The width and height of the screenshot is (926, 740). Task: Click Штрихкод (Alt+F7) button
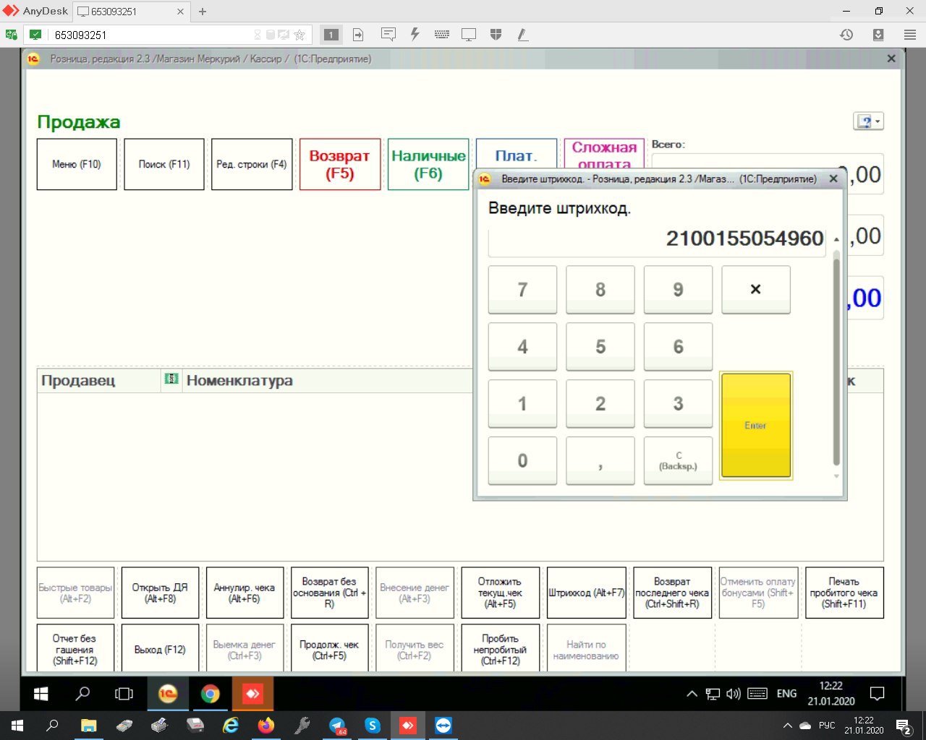tap(586, 593)
